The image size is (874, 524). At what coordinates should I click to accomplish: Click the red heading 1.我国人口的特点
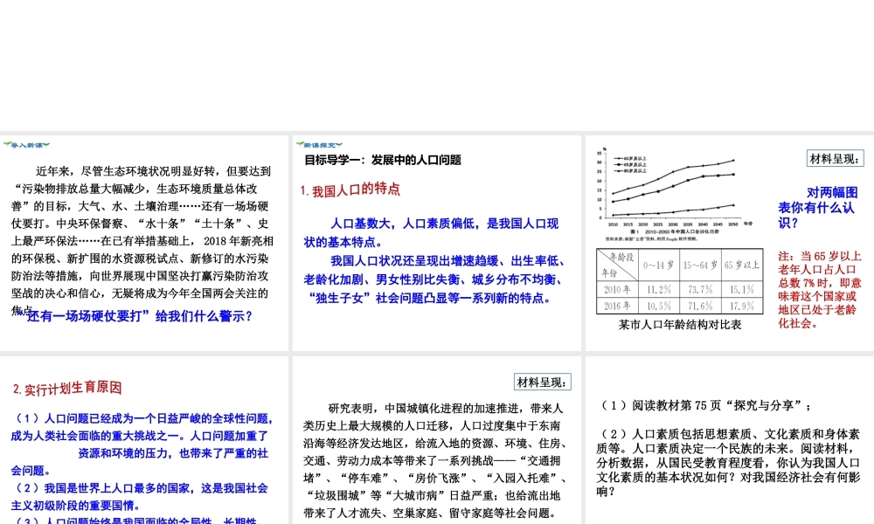(x=350, y=190)
